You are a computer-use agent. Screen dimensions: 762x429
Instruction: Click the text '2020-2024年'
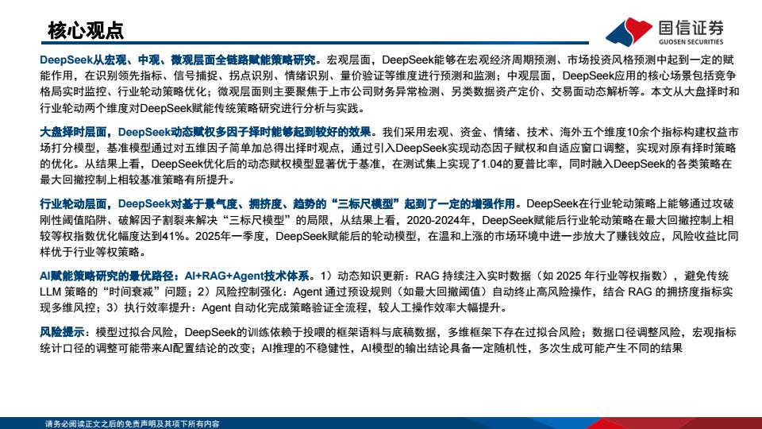coord(438,220)
